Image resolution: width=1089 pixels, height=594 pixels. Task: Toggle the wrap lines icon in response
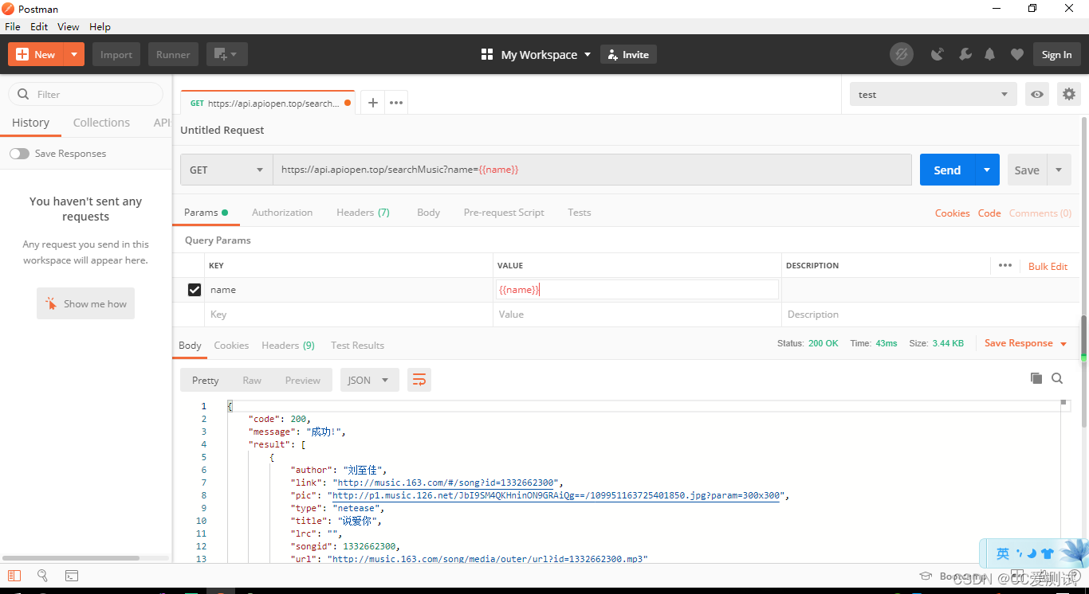[x=419, y=380]
